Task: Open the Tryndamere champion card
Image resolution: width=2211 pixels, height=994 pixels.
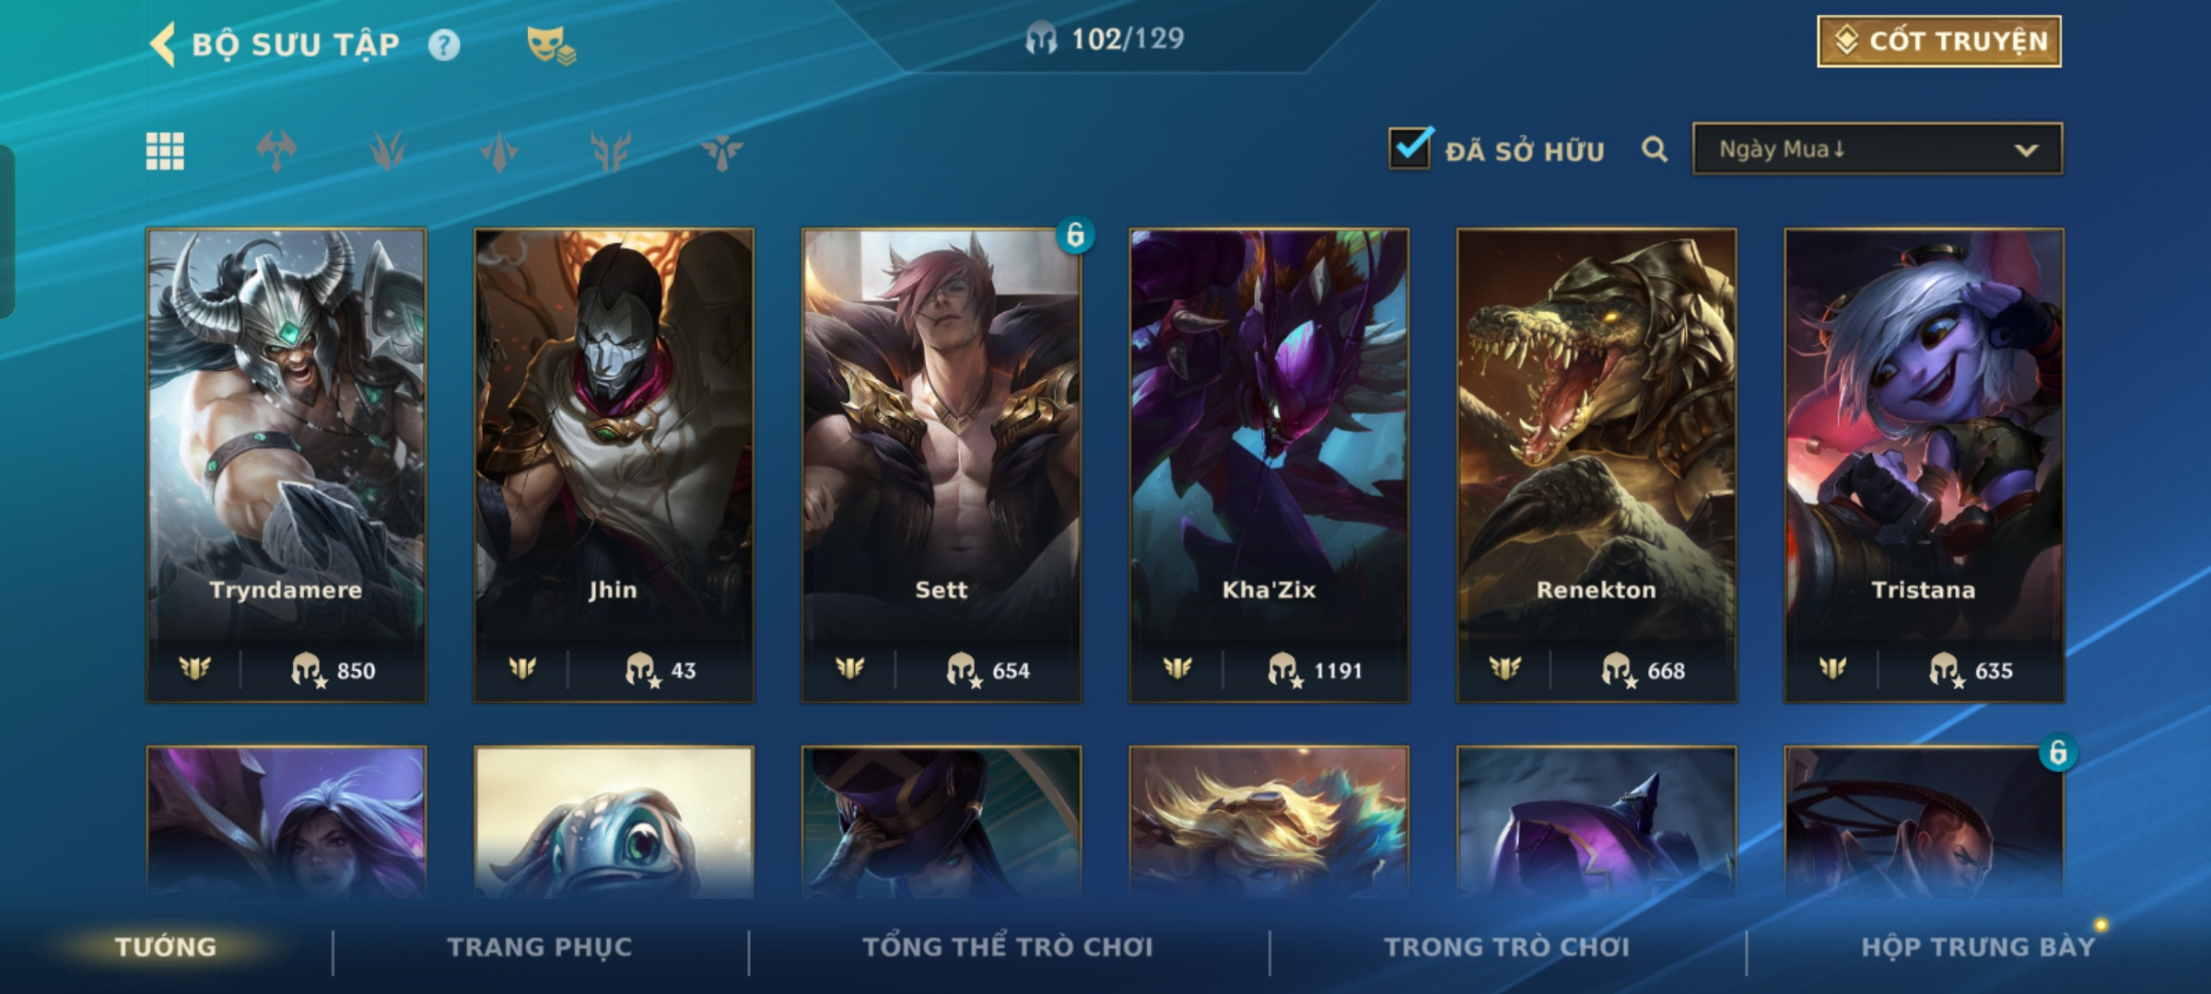Action: pyautogui.click(x=287, y=466)
